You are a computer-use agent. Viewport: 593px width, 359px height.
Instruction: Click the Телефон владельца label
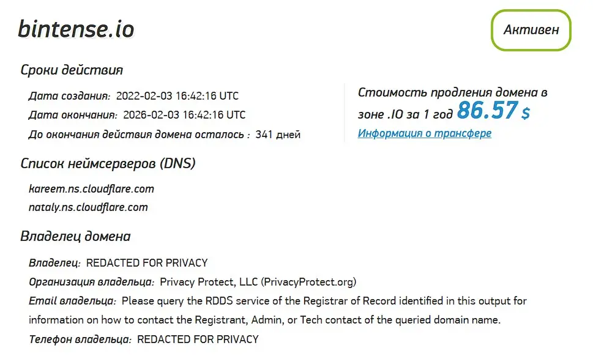pyautogui.click(x=80, y=339)
